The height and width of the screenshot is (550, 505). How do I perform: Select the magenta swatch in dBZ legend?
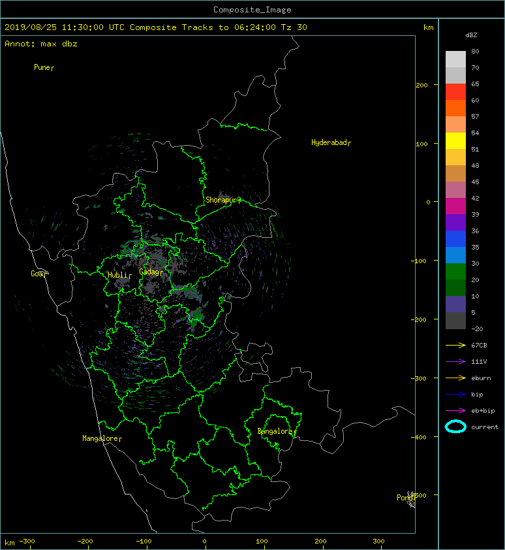tap(455, 206)
